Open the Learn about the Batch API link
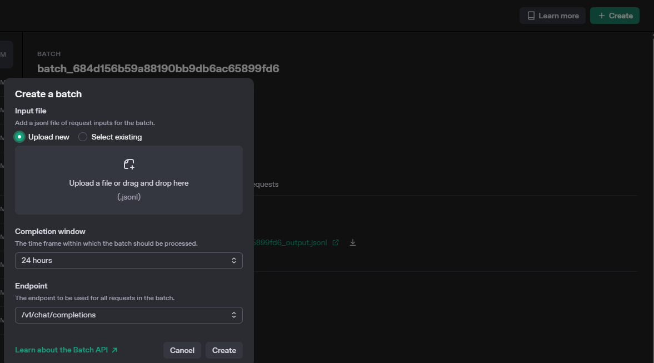The image size is (654, 363). 61,350
